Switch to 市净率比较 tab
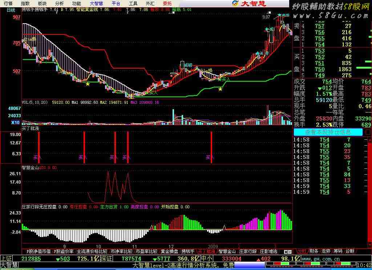Screen dimensions: 372x270 click(121, 251)
